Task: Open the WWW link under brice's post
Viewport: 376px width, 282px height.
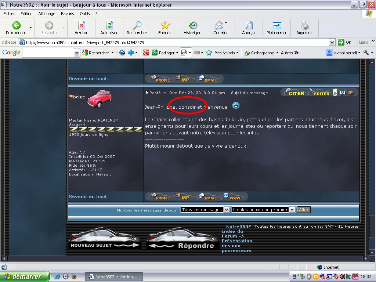Action: [234, 197]
